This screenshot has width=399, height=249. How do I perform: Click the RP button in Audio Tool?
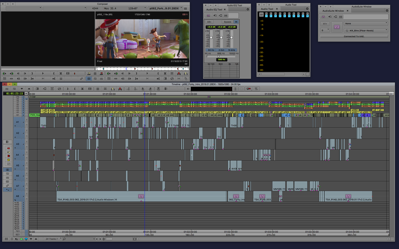[x=262, y=14]
